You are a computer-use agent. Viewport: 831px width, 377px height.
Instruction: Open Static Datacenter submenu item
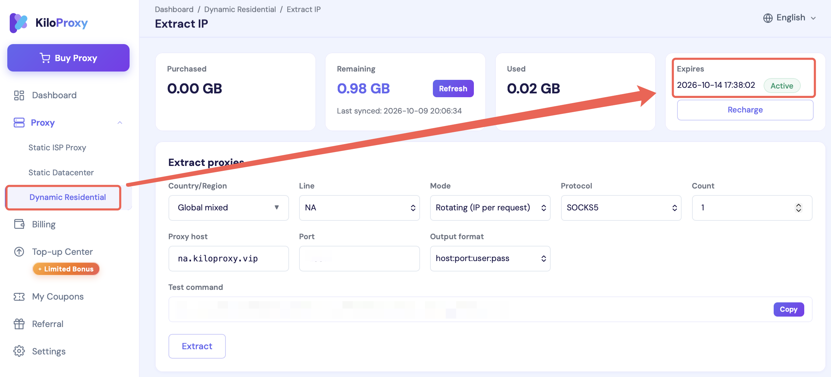click(61, 173)
